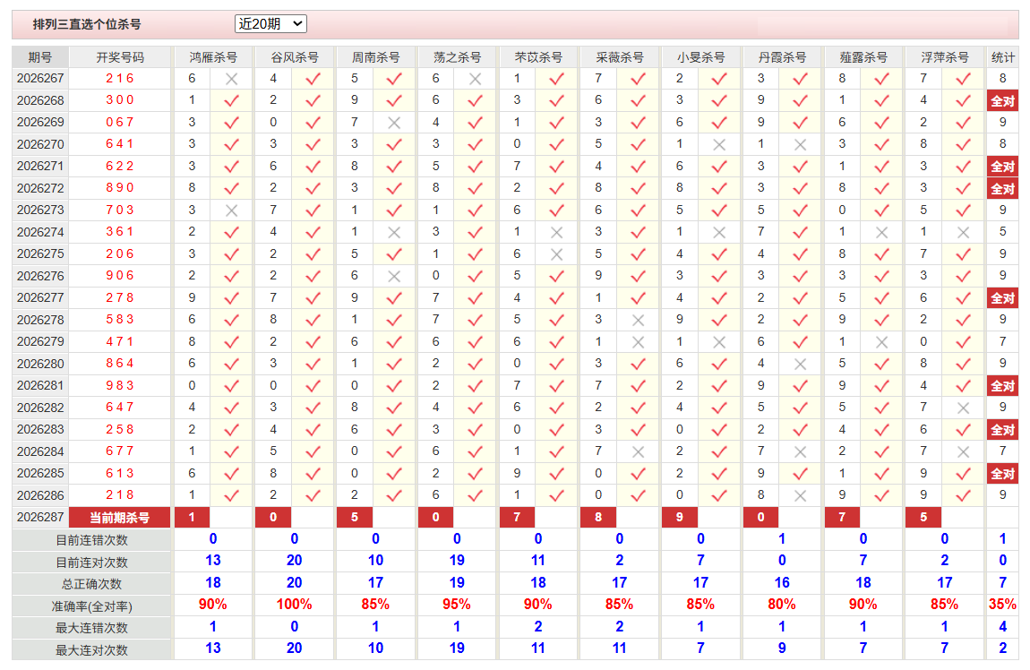Select the 周南杀号 column header

(376, 57)
